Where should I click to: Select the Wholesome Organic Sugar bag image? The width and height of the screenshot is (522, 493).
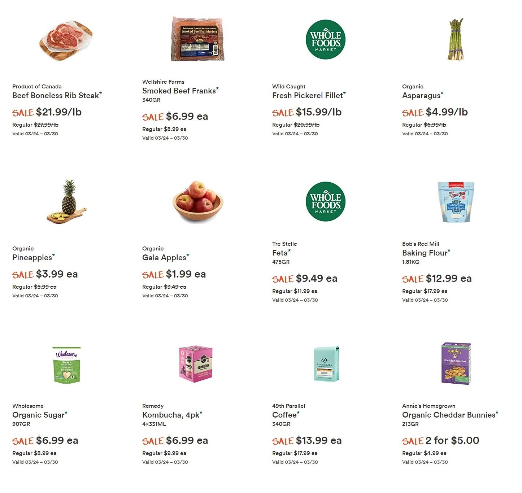[67, 365]
